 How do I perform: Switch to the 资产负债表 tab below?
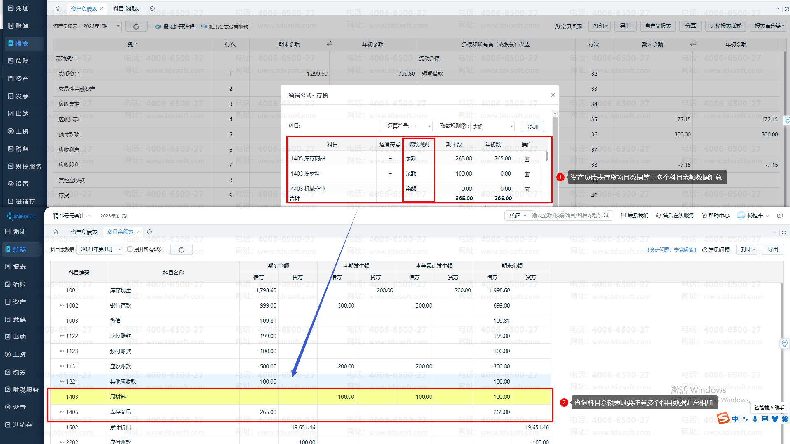(x=84, y=232)
